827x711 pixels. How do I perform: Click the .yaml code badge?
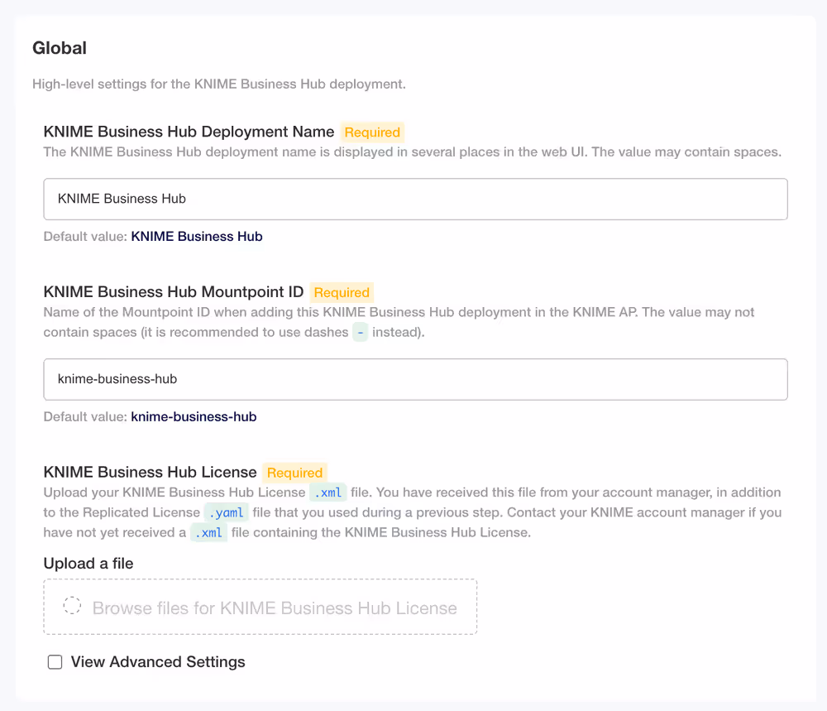pos(225,512)
